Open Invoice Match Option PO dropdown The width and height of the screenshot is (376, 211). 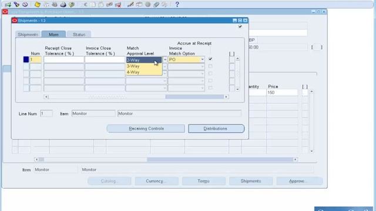click(202, 59)
